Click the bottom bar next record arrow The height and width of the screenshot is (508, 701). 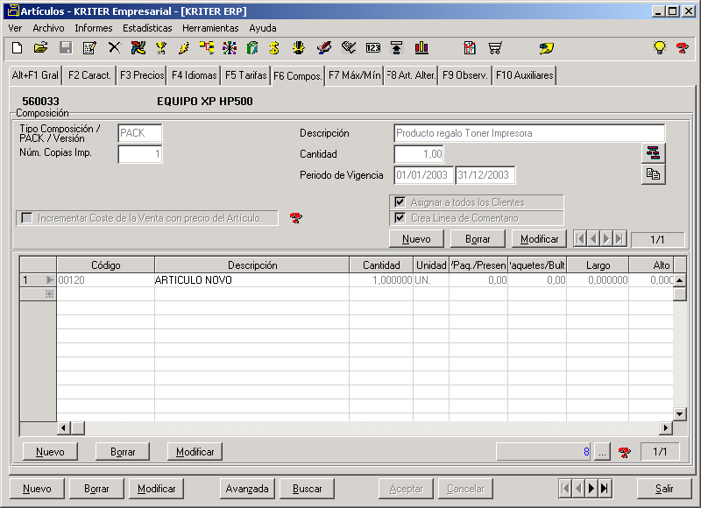(591, 489)
